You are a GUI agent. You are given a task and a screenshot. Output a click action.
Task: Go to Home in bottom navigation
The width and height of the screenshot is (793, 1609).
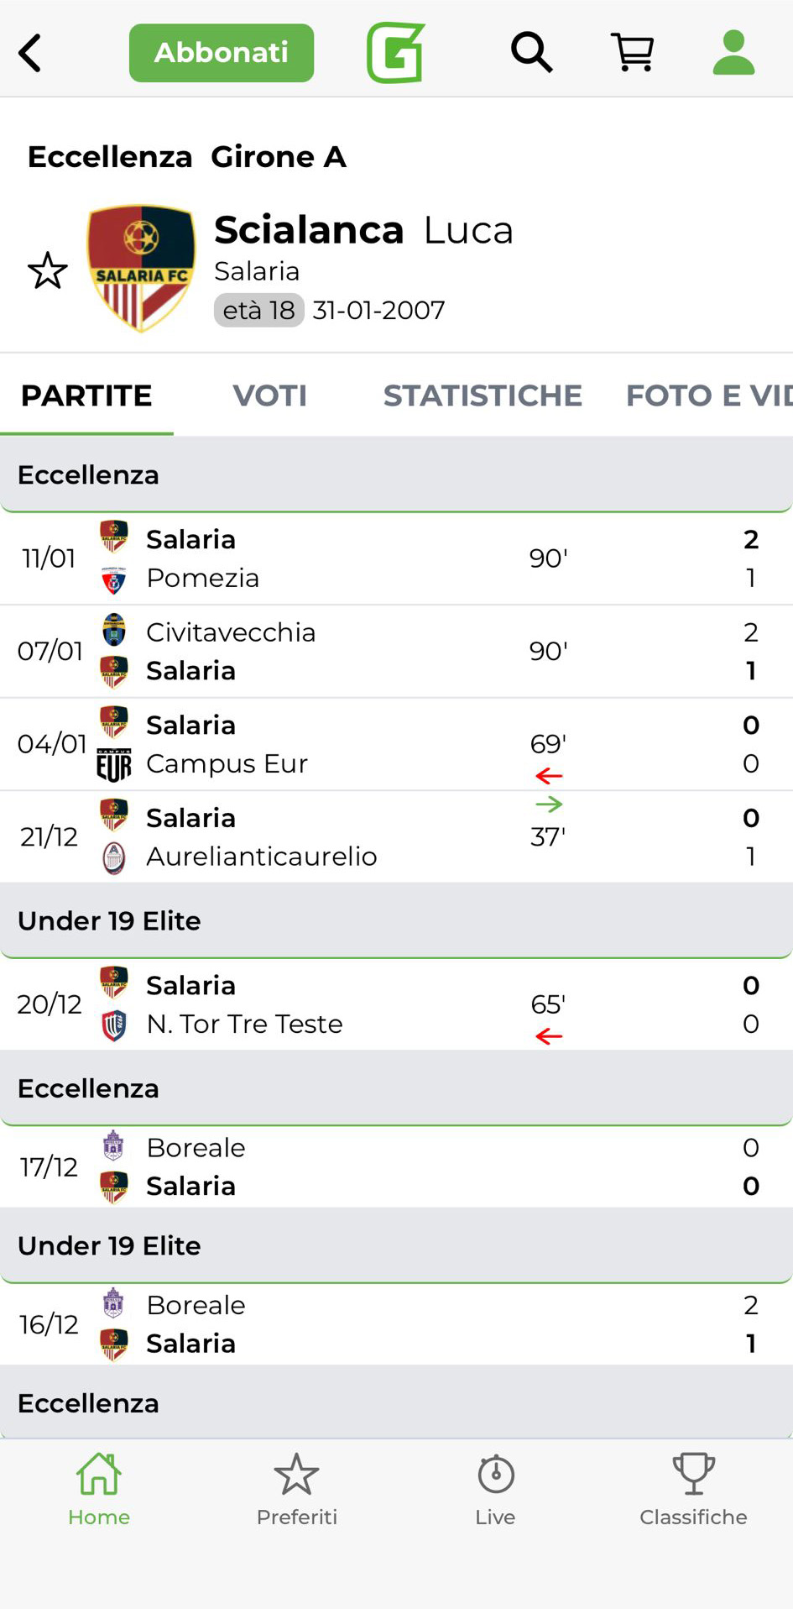[x=99, y=1490]
